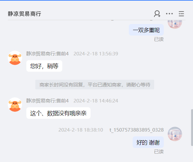Click seller avatar beside 您好，稍等 message
This screenshot has height=162, width=193.
(x=15, y=58)
